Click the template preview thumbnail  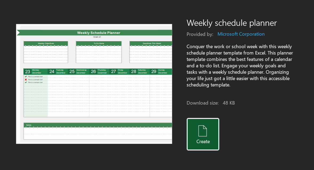tap(94, 84)
